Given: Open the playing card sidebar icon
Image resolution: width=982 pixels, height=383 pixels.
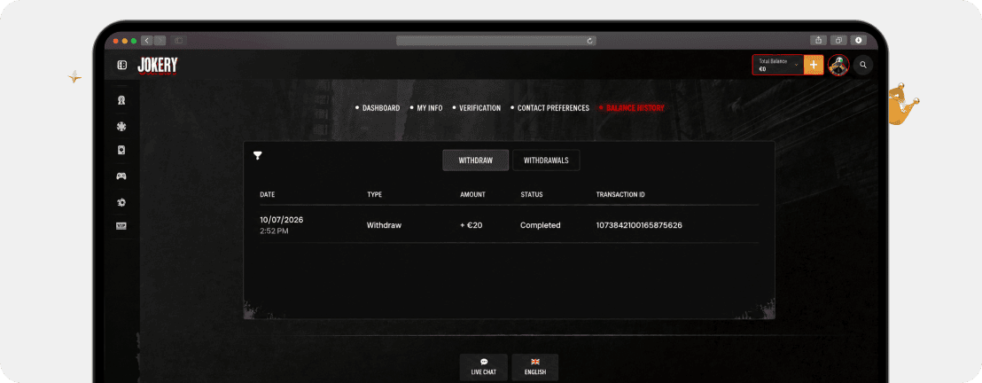Looking at the screenshot, I should (x=121, y=151).
